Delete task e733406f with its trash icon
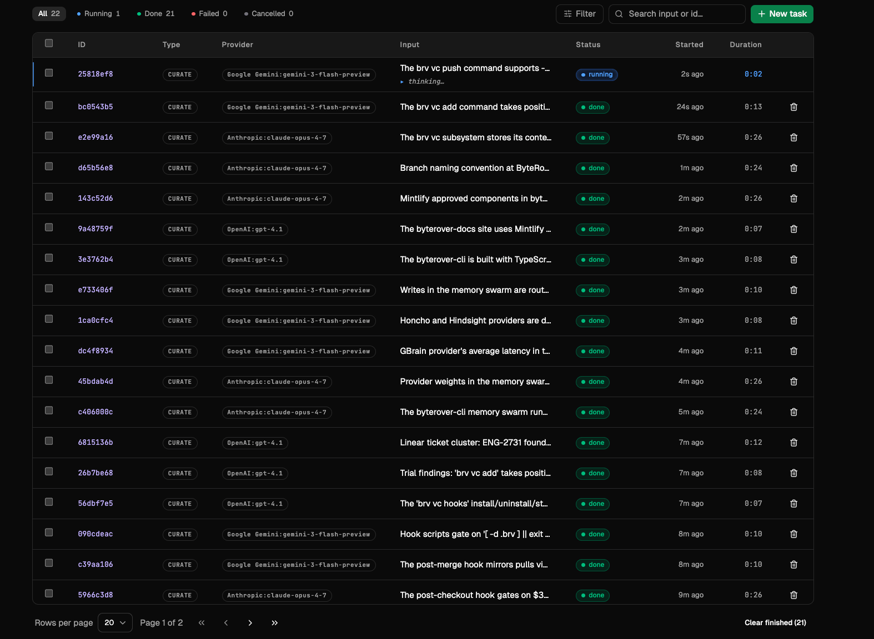The height and width of the screenshot is (639, 874). 793,290
